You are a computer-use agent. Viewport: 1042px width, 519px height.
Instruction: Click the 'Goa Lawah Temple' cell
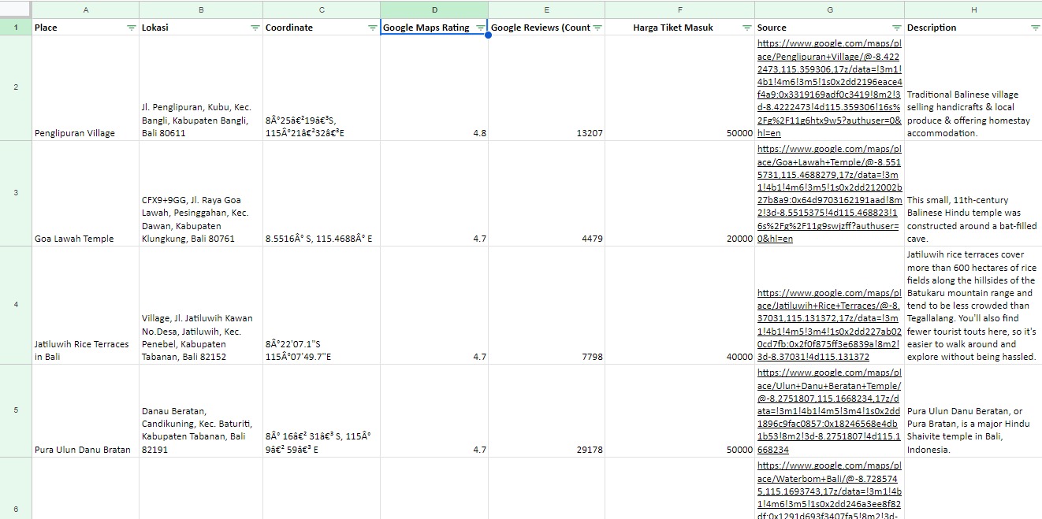pyautogui.click(x=85, y=194)
